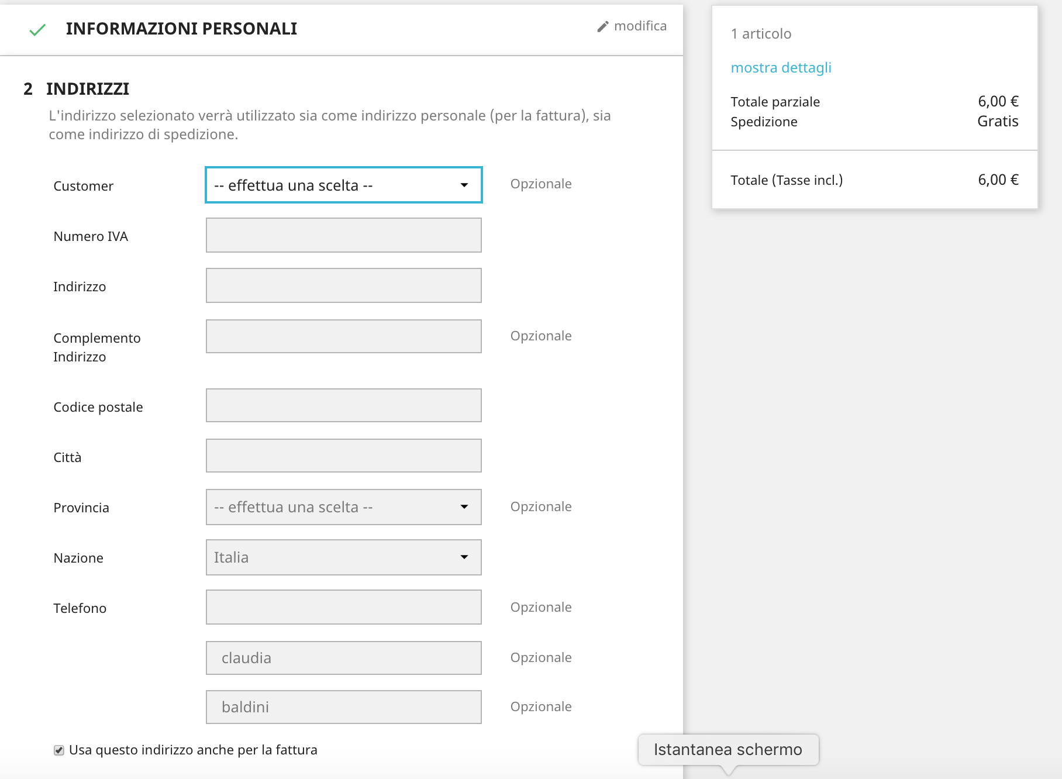
Task: Click the field containing 'claudia'
Action: [x=343, y=658]
